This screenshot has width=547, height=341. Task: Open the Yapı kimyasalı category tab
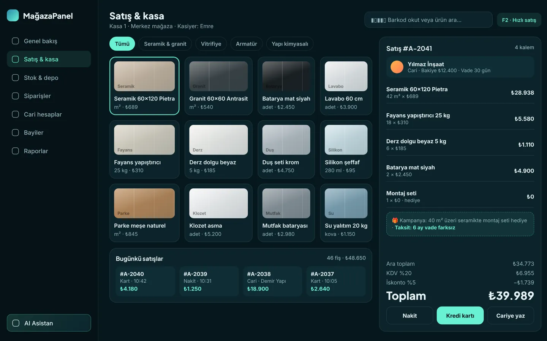(x=290, y=44)
